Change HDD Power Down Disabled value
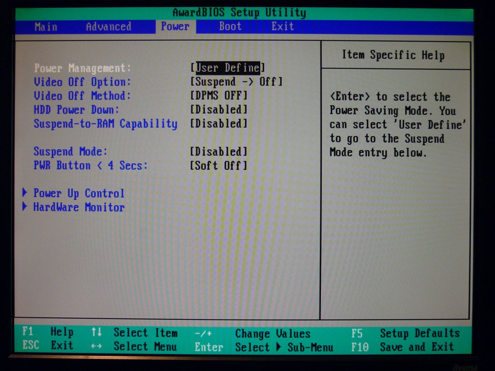495x371 pixels. click(219, 109)
